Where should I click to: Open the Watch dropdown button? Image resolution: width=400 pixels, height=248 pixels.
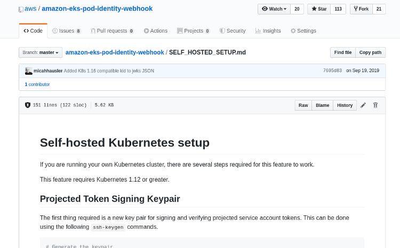(274, 9)
